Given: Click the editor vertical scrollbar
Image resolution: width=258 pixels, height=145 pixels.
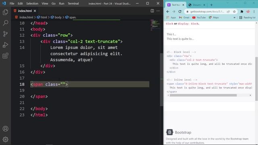Looking at the screenshot, I should pyautogui.click(x=161, y=79).
